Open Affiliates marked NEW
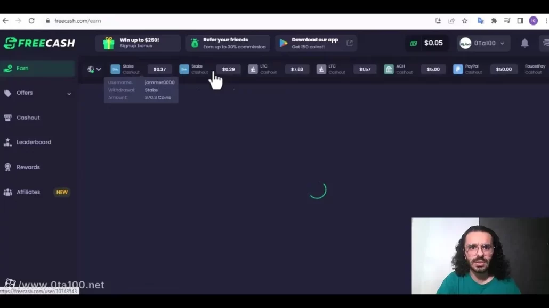Image resolution: width=549 pixels, height=308 pixels. coord(28,192)
